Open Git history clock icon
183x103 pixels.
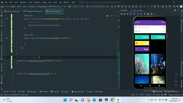pyautogui.click(x=155, y=6)
